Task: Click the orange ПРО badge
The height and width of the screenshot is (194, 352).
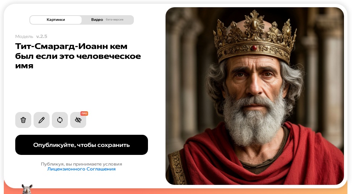Action: click(84, 114)
